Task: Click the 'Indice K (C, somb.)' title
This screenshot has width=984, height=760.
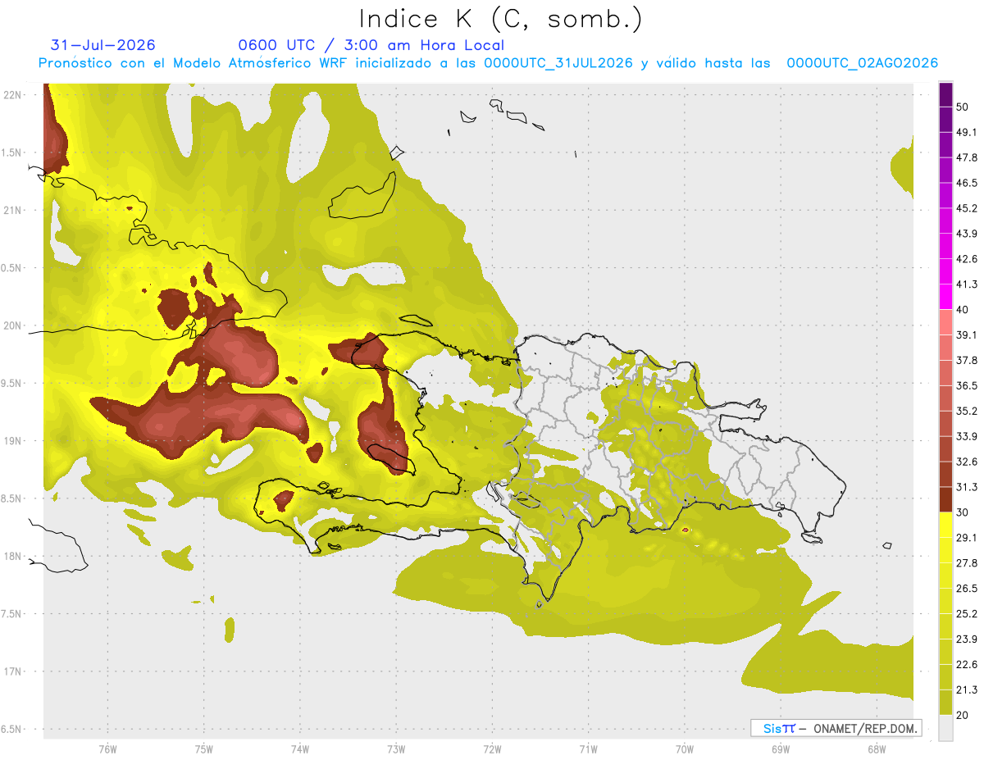Action: 501,19
